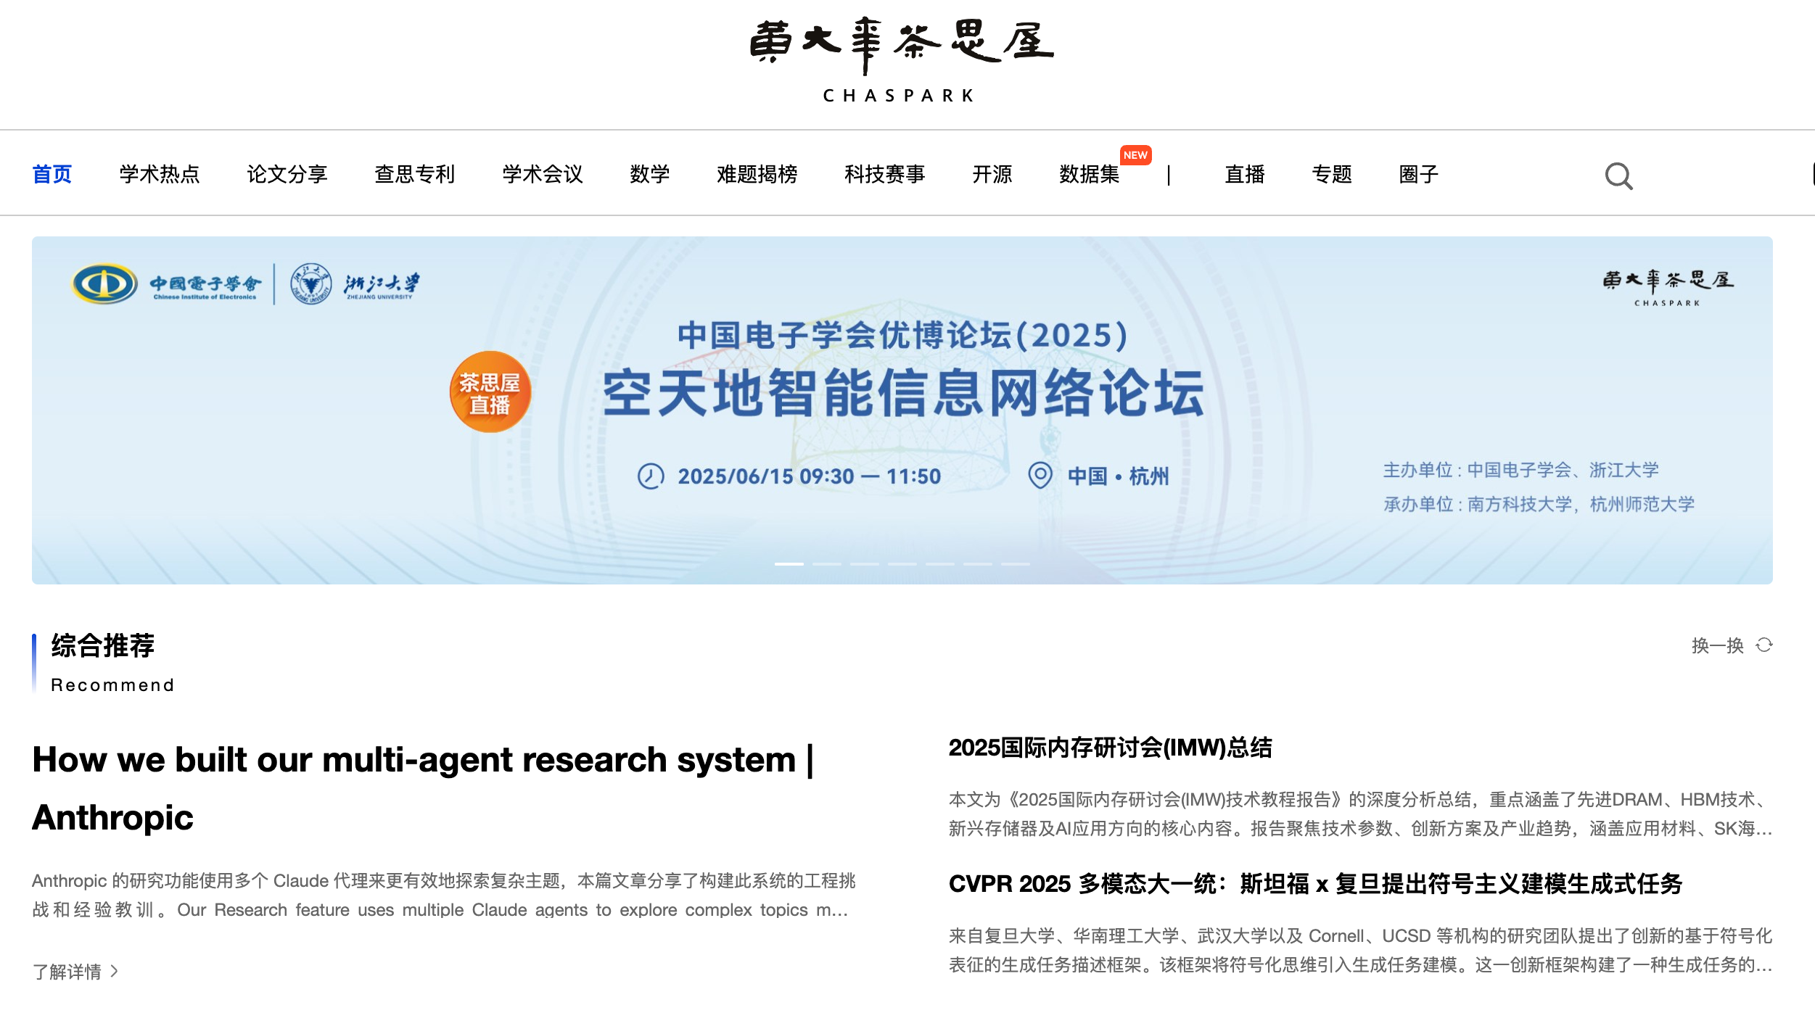
Task: Click the NEW badge on 数据集
Action: [x=1135, y=155]
